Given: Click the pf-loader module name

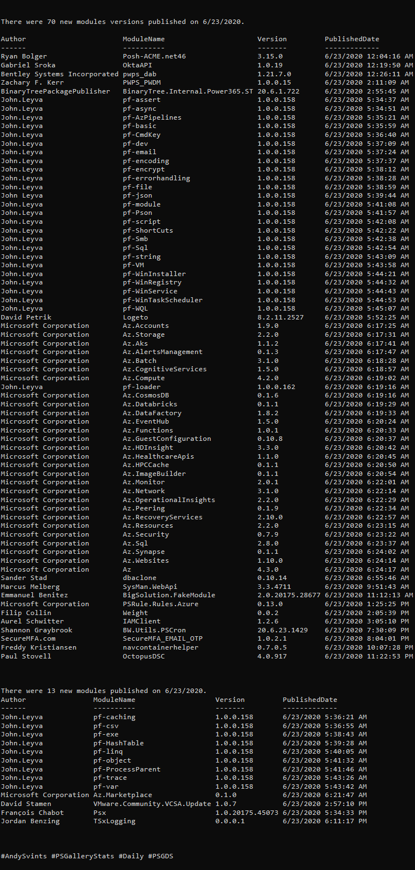Looking at the screenshot, I should tap(141, 387).
